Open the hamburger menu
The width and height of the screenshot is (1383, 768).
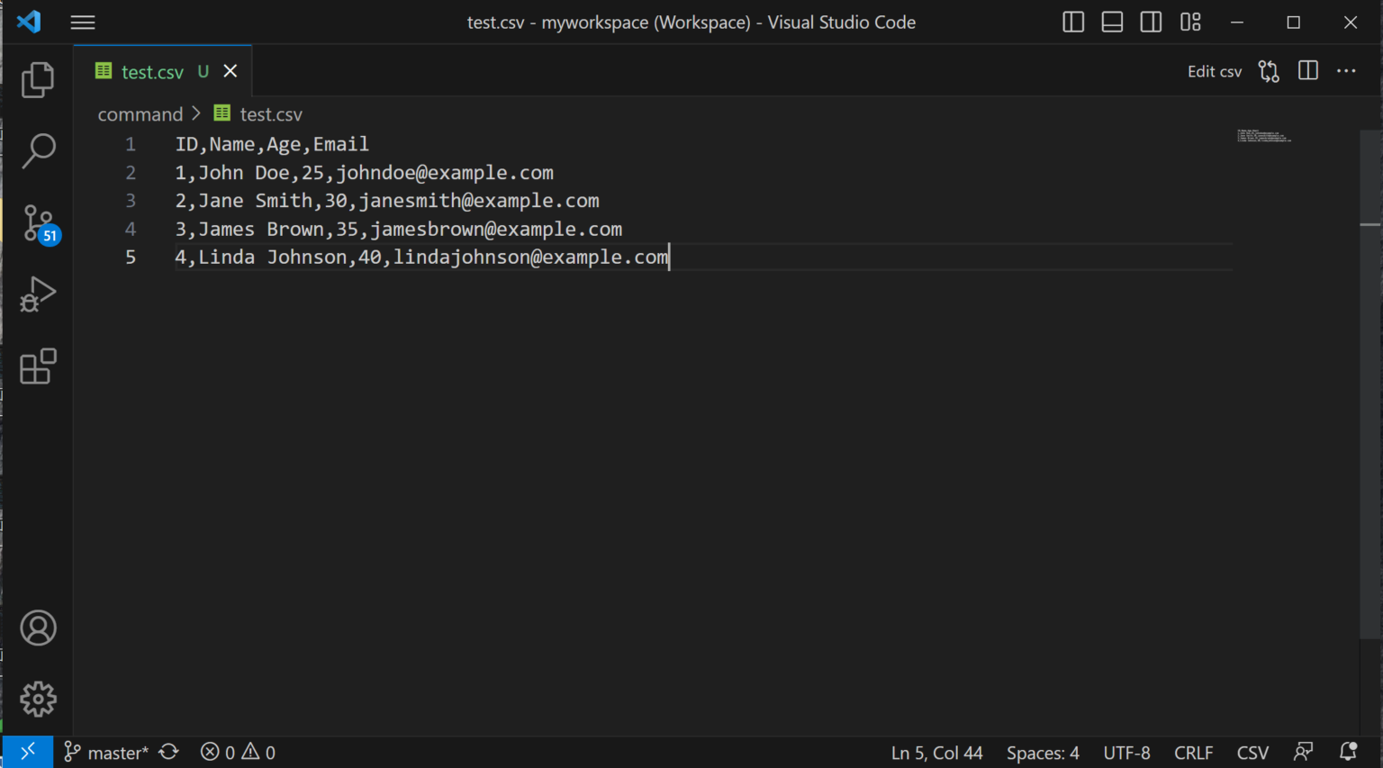coord(82,22)
